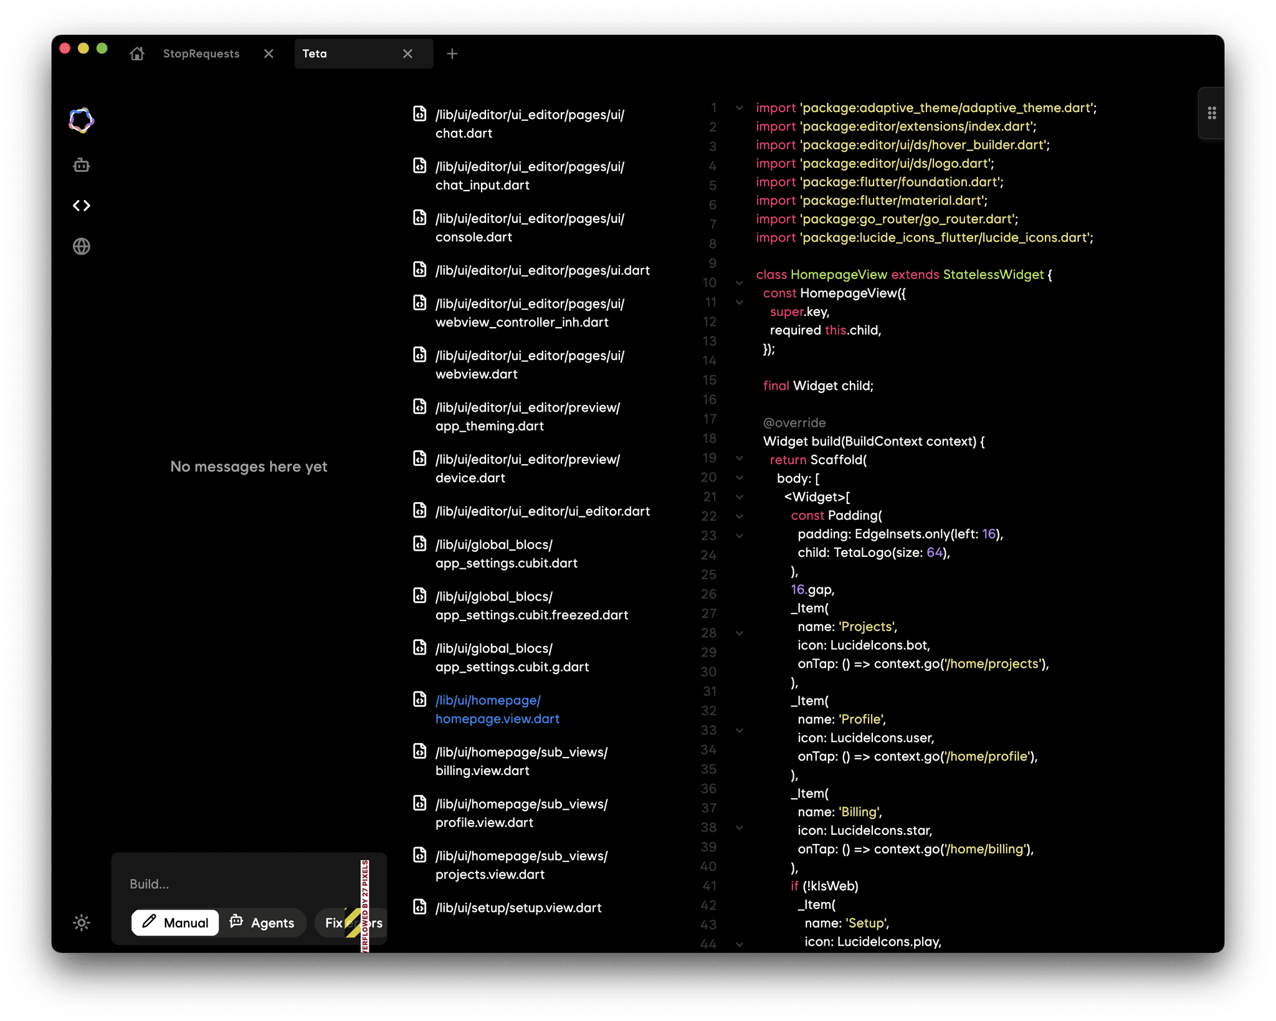Screen dimensions: 1276x1021
Task: Open the bot agents sidebar icon
Action: point(81,165)
